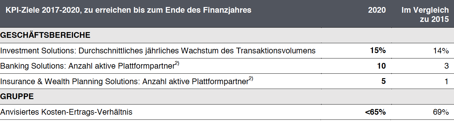Viewport: 454px width, 122px height.
Task: Select the GRUPPE section row
Action: click(x=227, y=97)
